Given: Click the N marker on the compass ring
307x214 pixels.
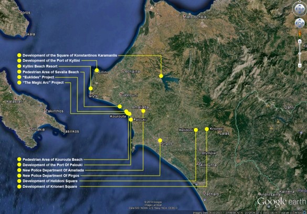Looking at the screenshot, I should 300,2.
